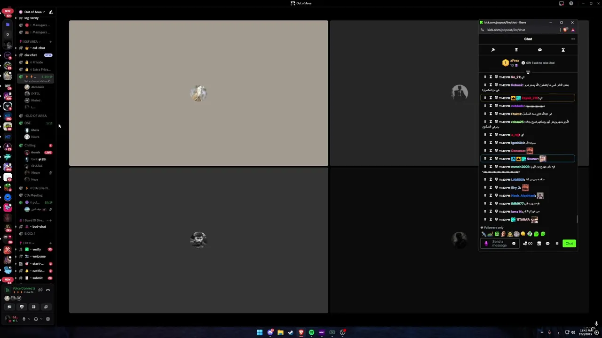602x338 pixels.
Task: Open Windows Start menu on taskbar
Action: 260,332
